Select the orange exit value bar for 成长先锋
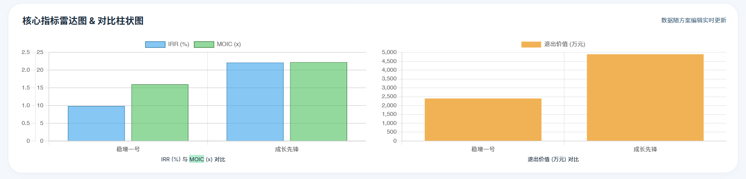 point(645,97)
